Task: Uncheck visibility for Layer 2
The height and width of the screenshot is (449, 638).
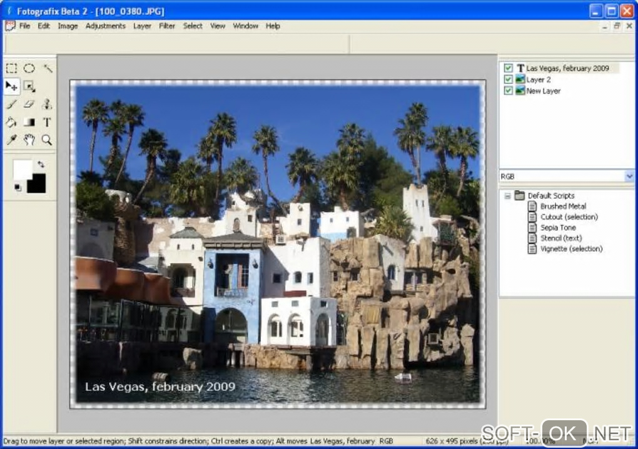Action: coord(508,79)
